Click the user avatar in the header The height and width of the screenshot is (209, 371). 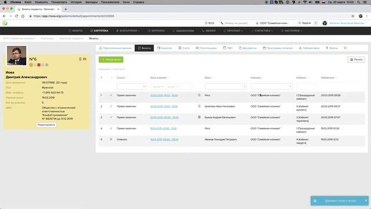(x=325, y=23)
